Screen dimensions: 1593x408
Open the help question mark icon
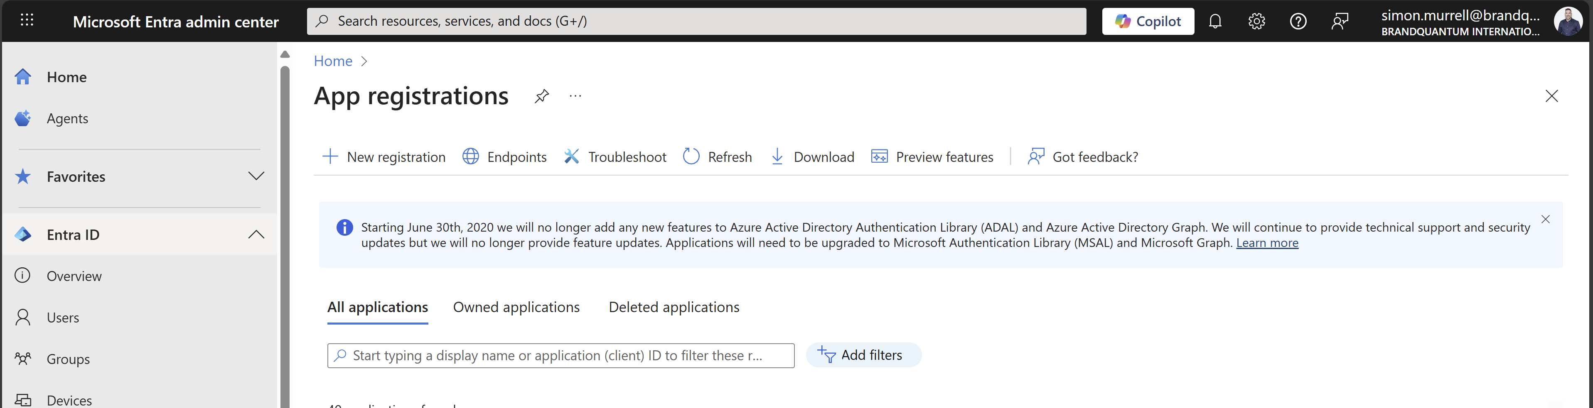tap(1298, 21)
